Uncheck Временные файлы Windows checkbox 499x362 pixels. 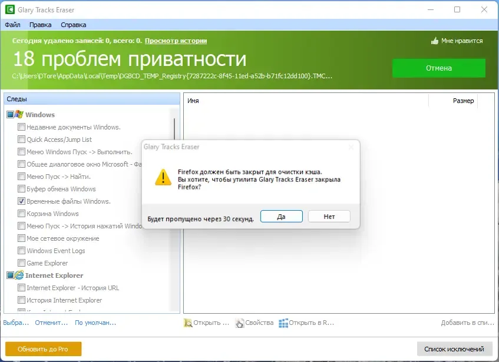(x=21, y=201)
